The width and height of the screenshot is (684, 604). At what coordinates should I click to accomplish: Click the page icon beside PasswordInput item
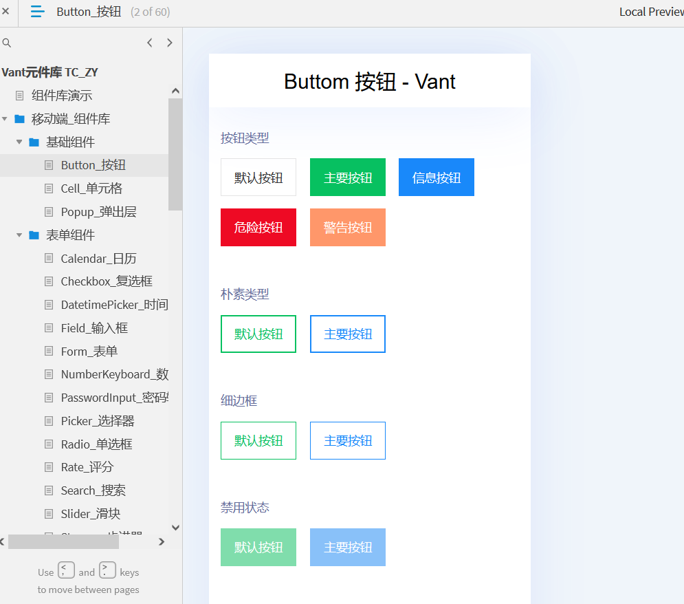[49, 398]
